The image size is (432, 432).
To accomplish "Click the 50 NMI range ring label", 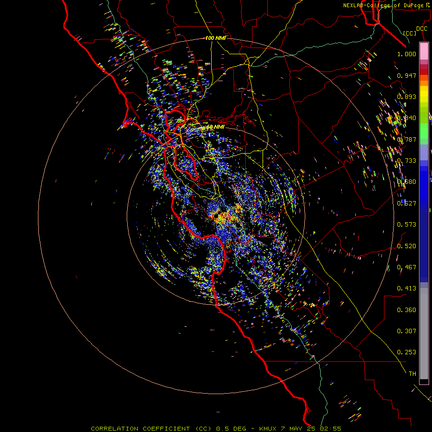I will pyautogui.click(x=216, y=127).
